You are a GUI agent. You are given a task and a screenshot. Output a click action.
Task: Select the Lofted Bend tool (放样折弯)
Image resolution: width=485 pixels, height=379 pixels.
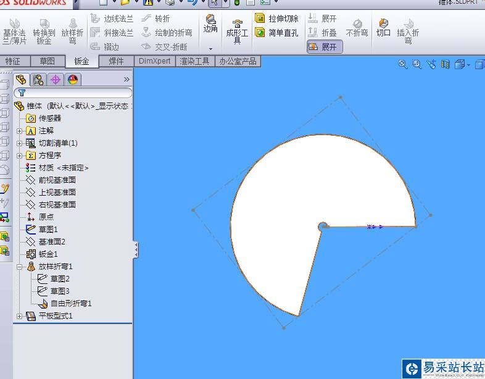click(72, 31)
